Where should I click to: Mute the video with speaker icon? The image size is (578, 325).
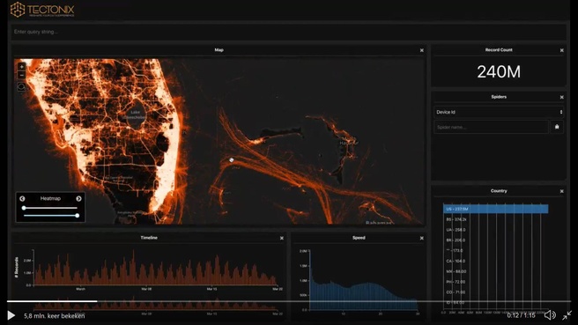point(550,315)
